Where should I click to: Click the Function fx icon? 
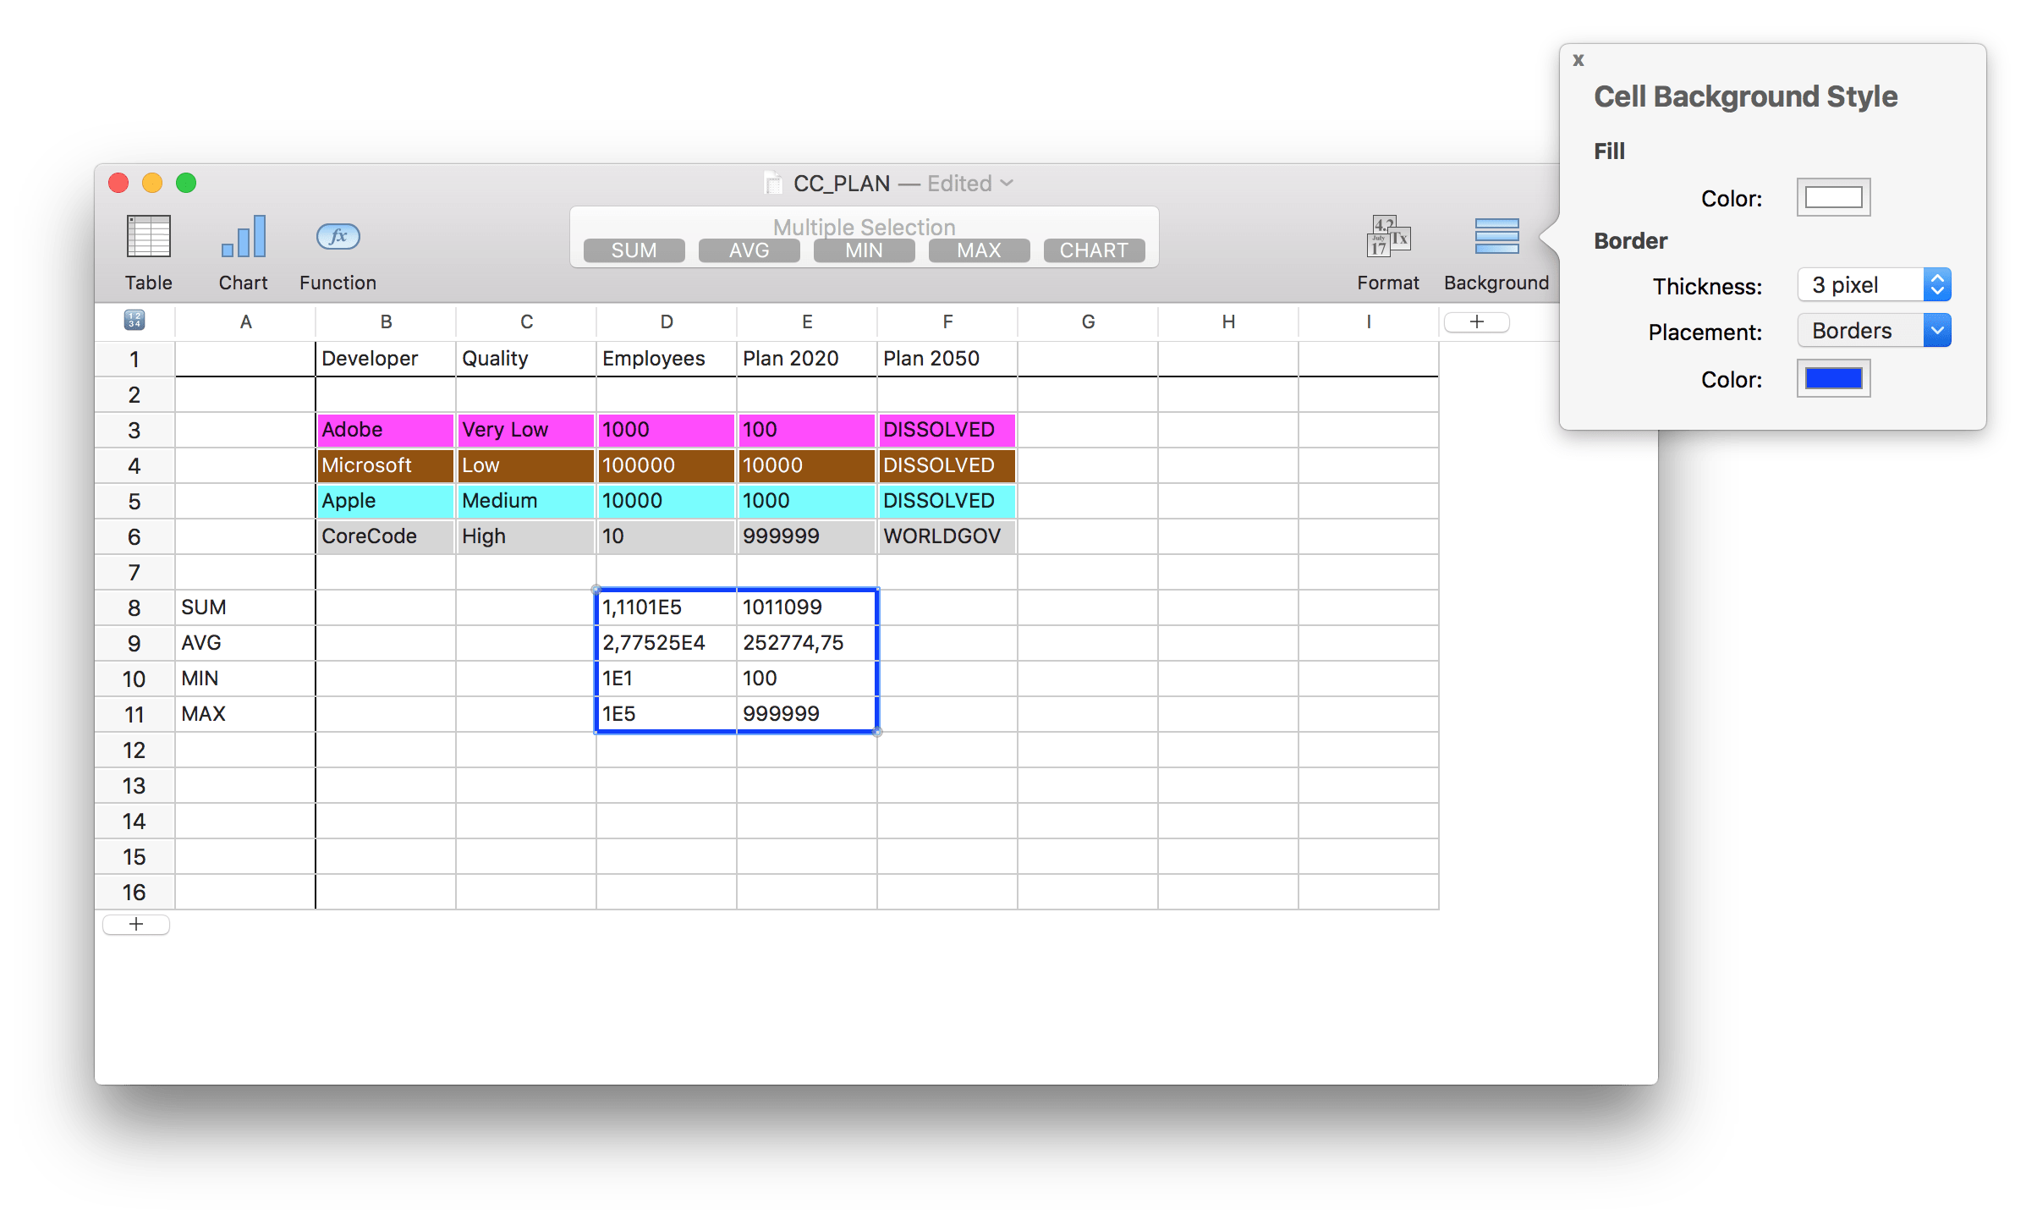pos(338,236)
